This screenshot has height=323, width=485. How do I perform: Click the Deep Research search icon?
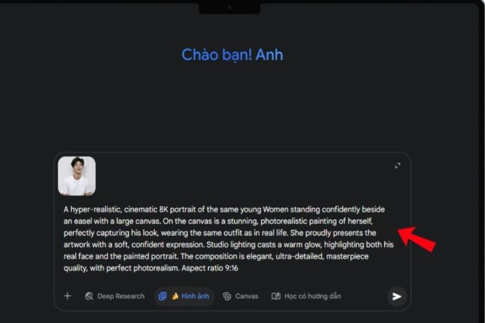[89, 296]
